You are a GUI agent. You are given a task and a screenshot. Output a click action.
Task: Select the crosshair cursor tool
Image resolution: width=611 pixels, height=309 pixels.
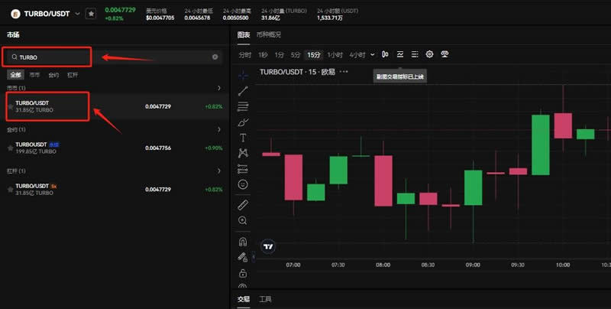[243, 75]
